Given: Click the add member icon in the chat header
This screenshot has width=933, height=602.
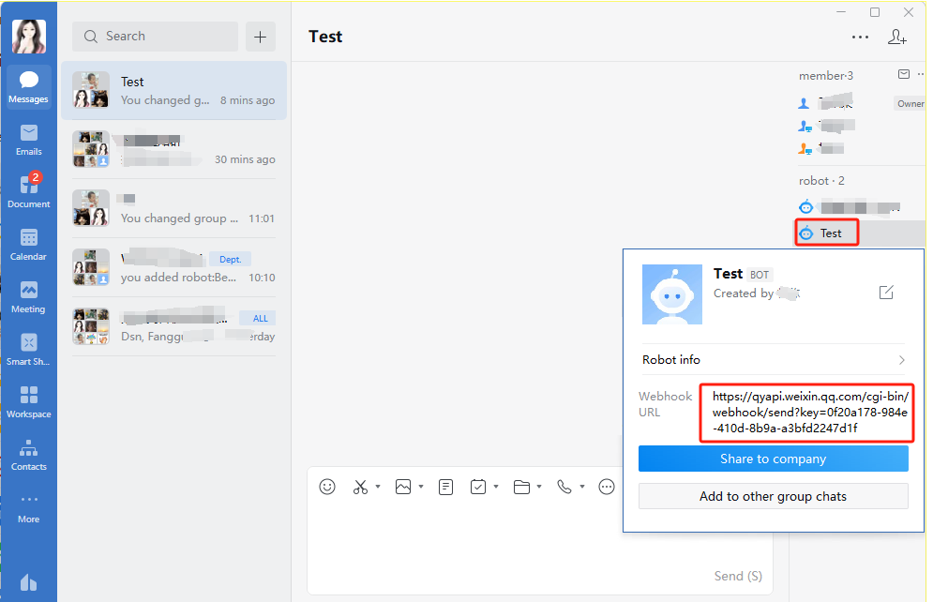Looking at the screenshot, I should 897,37.
